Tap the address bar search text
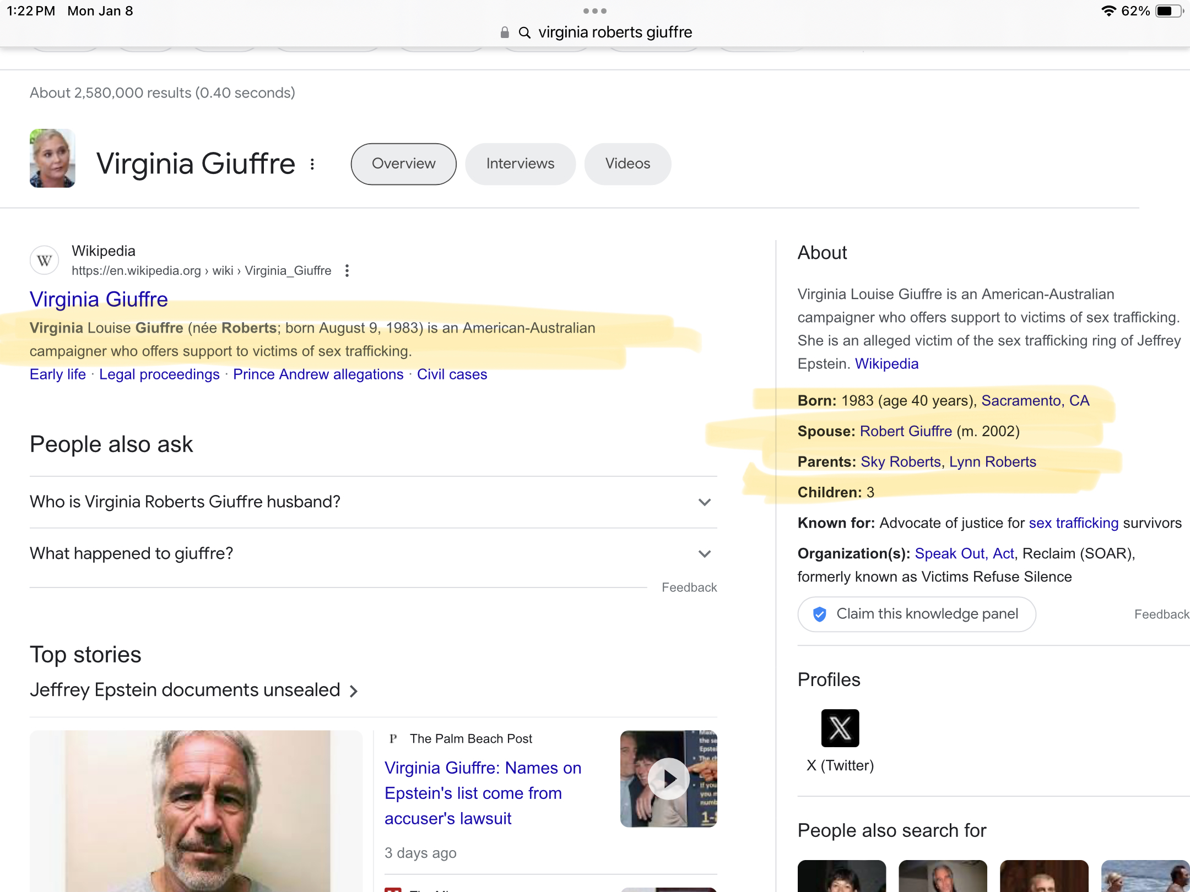 click(615, 32)
